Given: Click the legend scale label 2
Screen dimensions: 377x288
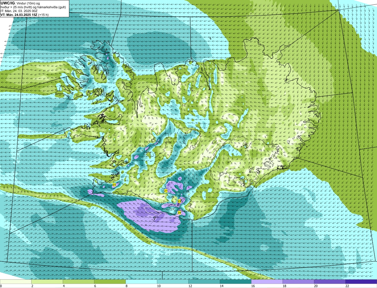Looking at the screenshot, I should 32,286.
